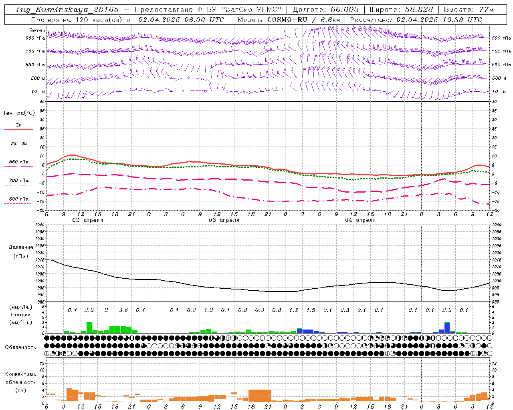Viewport: 513px width, 410px height.
Task: Select the Тем-ра(°C) axis title
Action: [x=19, y=113]
